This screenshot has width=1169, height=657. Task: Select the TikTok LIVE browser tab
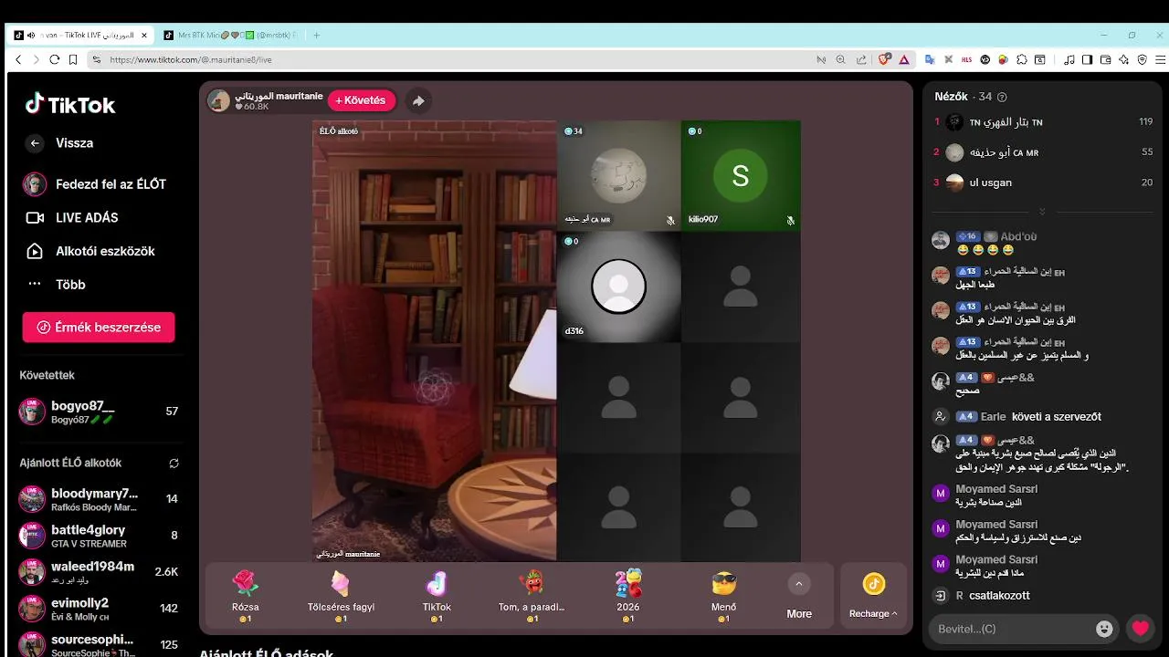82,35
